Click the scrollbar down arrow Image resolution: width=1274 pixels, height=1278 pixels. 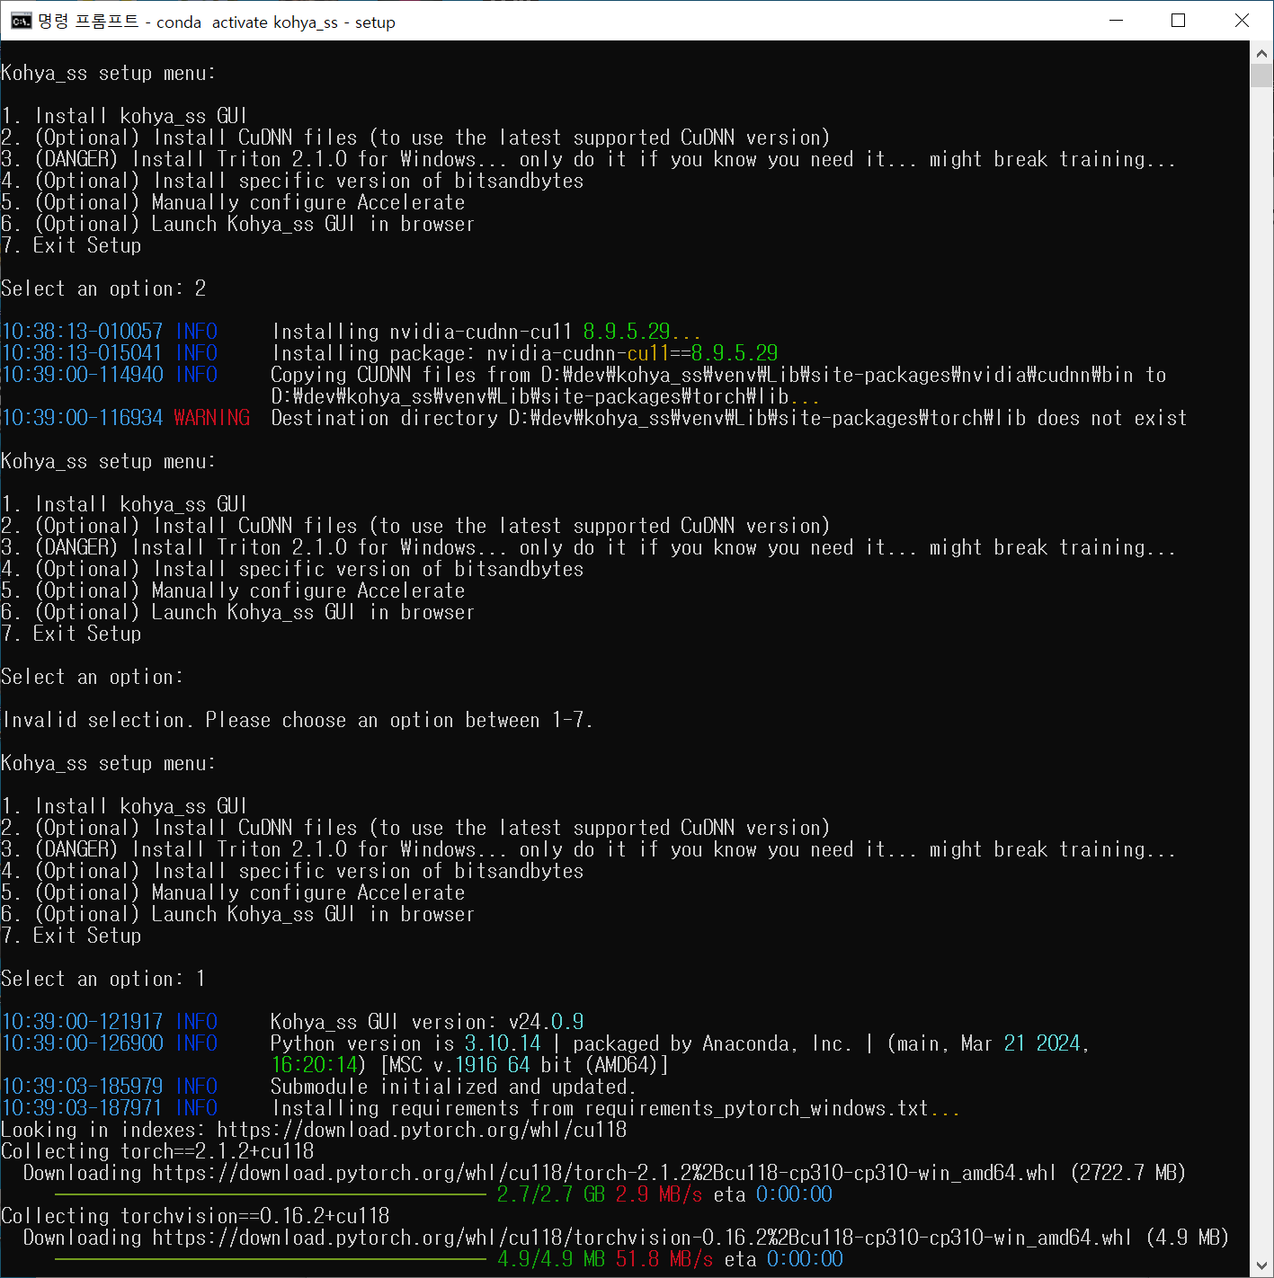(1261, 1265)
